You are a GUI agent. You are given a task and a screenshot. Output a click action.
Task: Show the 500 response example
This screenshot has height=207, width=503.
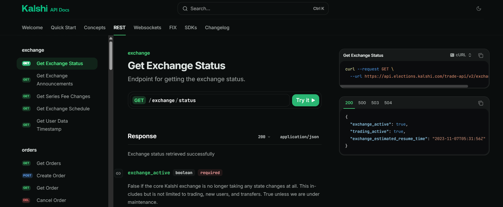coord(362,103)
